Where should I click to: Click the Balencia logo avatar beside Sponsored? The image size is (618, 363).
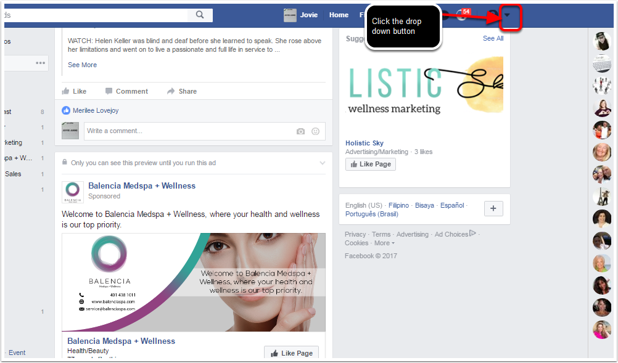(73, 192)
